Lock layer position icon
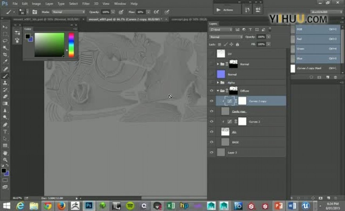The height and width of the screenshot is (211, 345). pos(232,45)
